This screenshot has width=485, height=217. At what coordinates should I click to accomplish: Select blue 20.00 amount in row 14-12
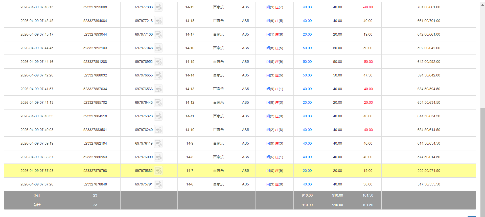coord(307,103)
